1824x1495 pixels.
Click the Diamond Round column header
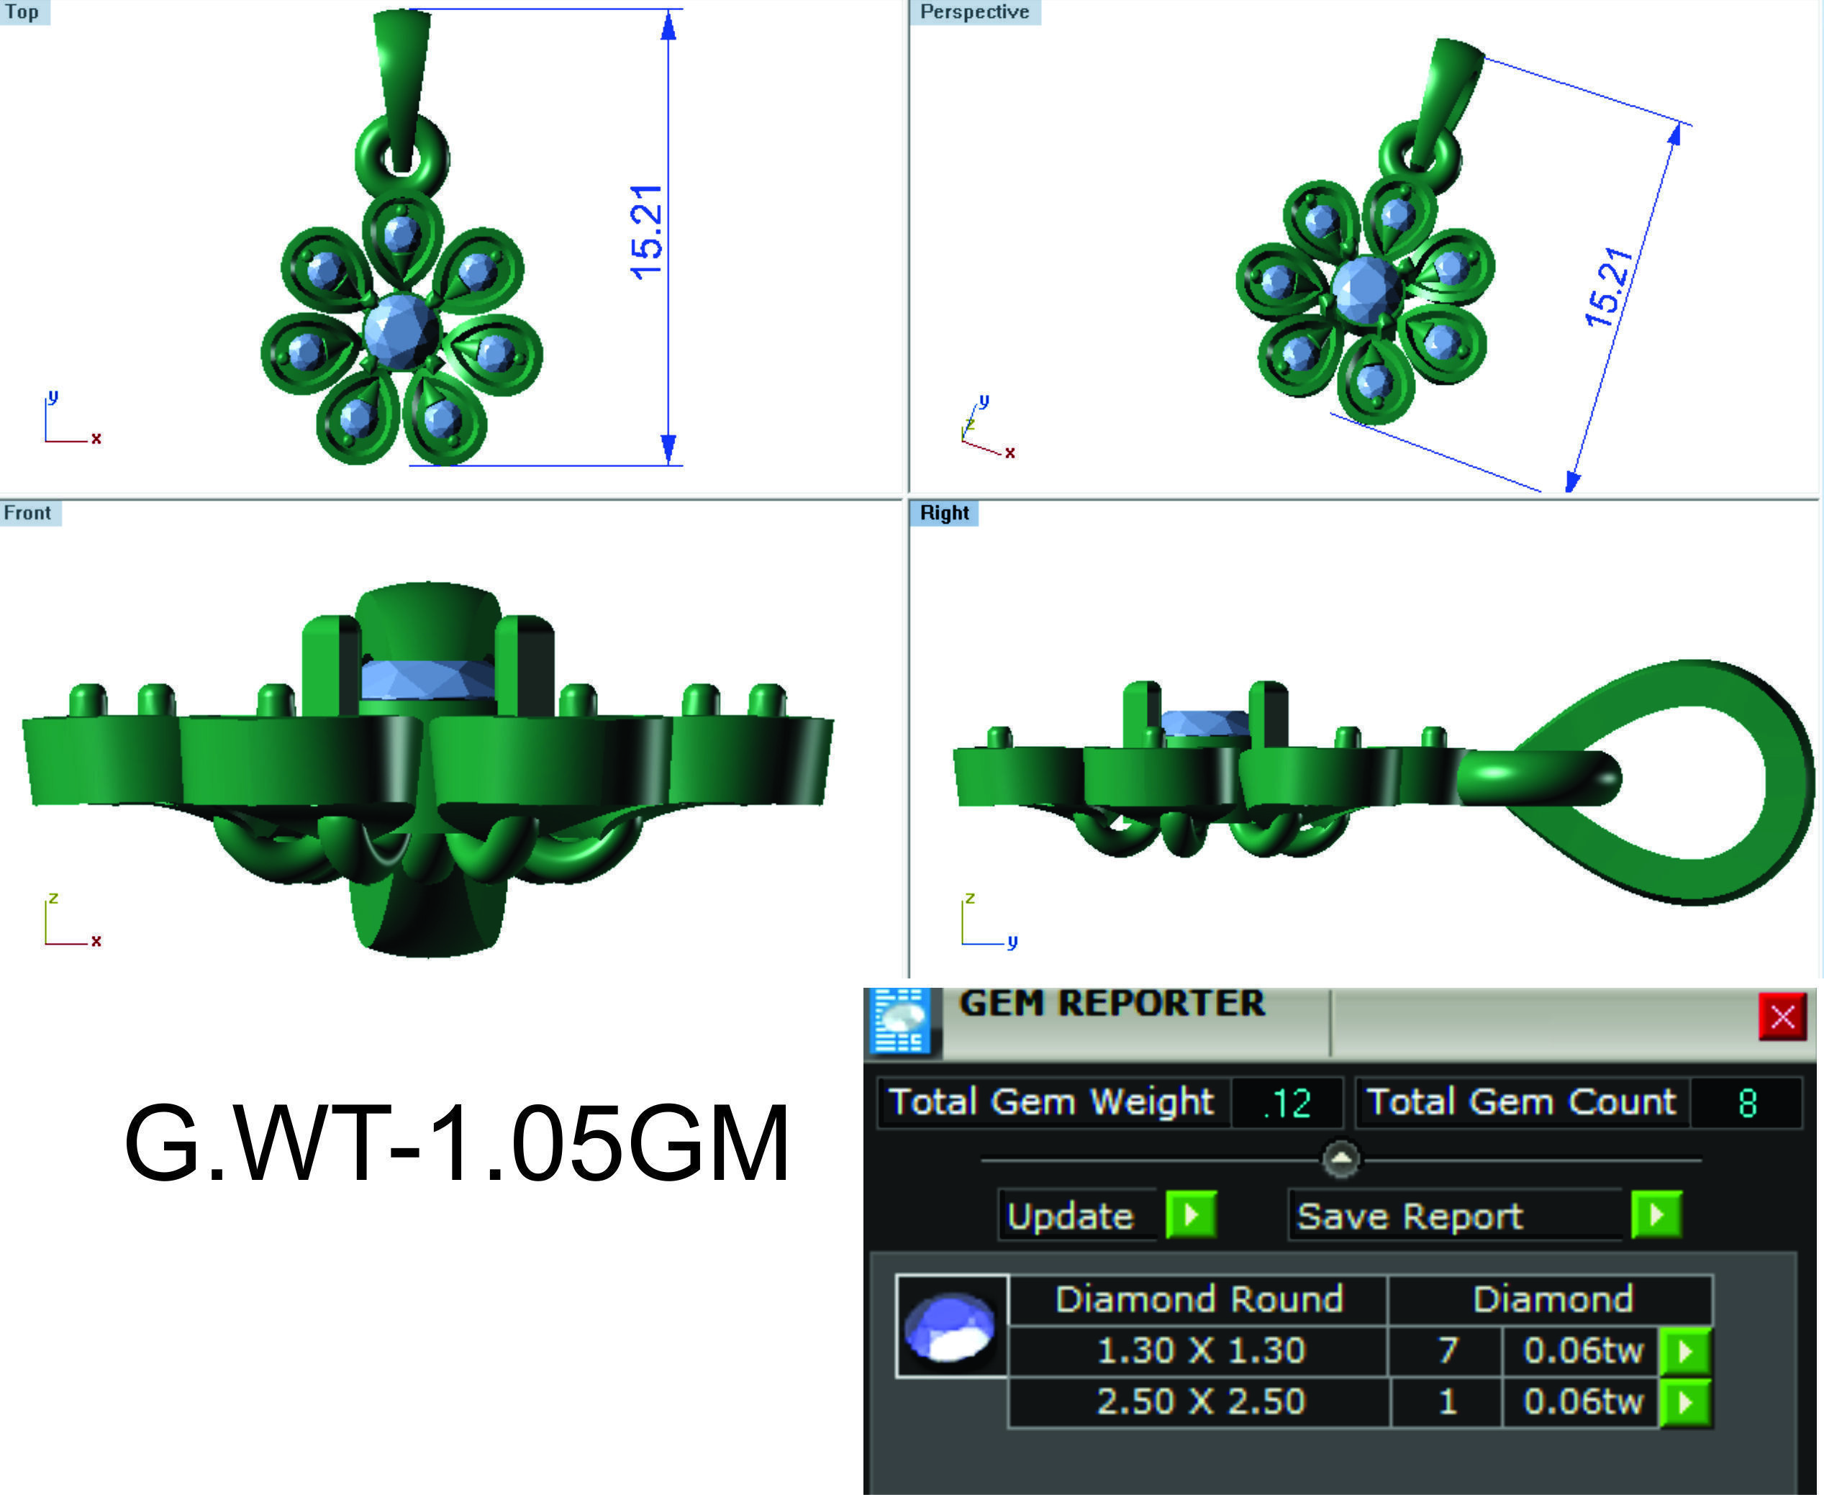1199,1299
